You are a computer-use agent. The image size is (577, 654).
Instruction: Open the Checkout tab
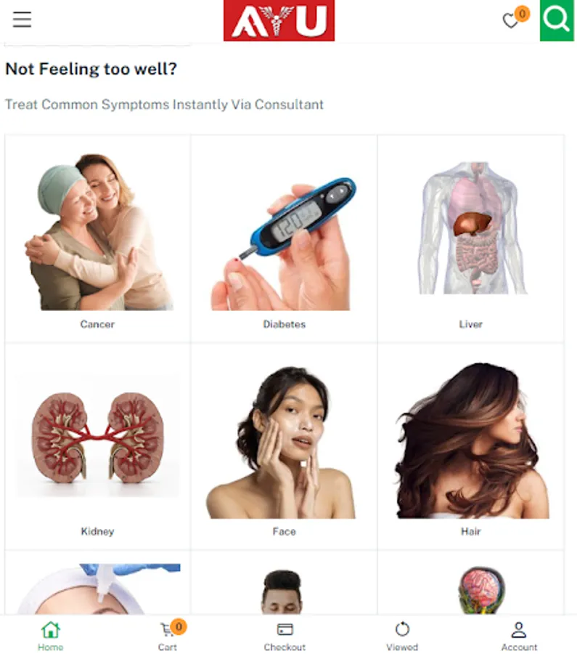click(x=285, y=636)
